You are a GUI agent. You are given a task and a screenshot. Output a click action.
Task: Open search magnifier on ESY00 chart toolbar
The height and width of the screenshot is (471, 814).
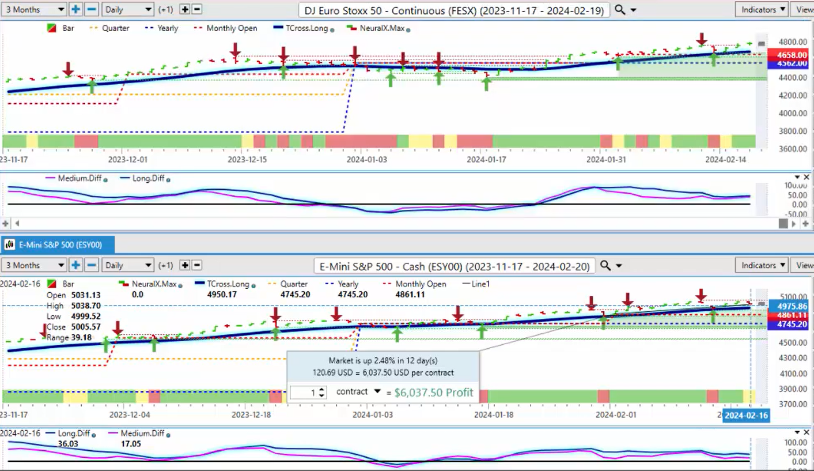click(605, 265)
